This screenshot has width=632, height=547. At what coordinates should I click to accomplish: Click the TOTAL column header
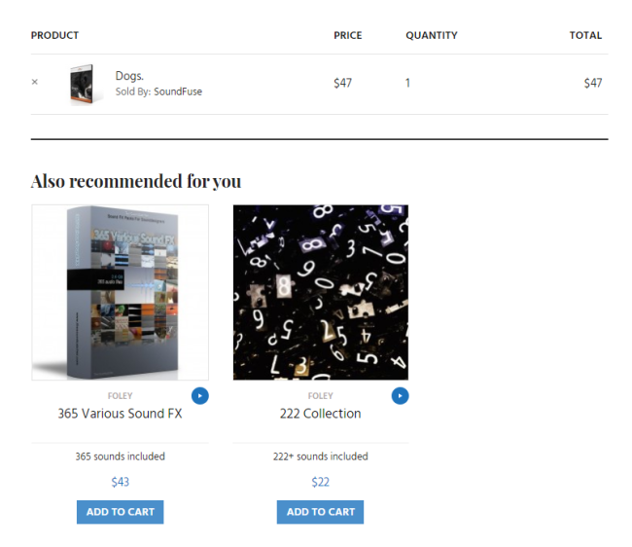[585, 35]
